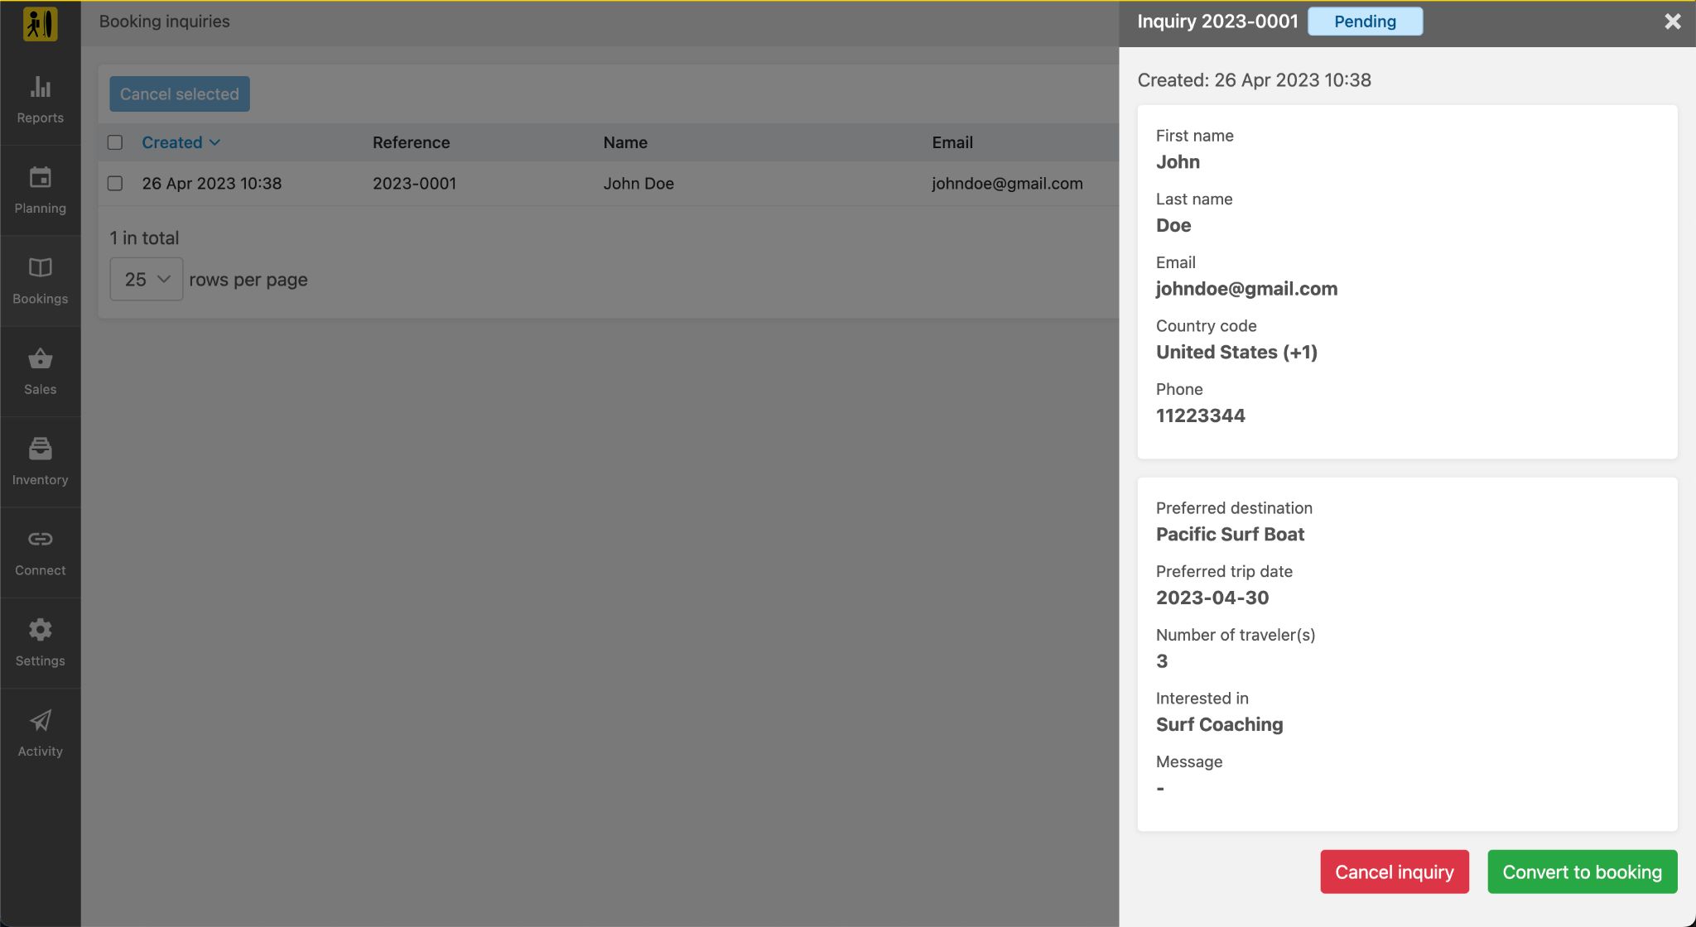Reverse sorting by clicking the Created column chevron
Screen dimensions: 1696x927
[x=215, y=142]
